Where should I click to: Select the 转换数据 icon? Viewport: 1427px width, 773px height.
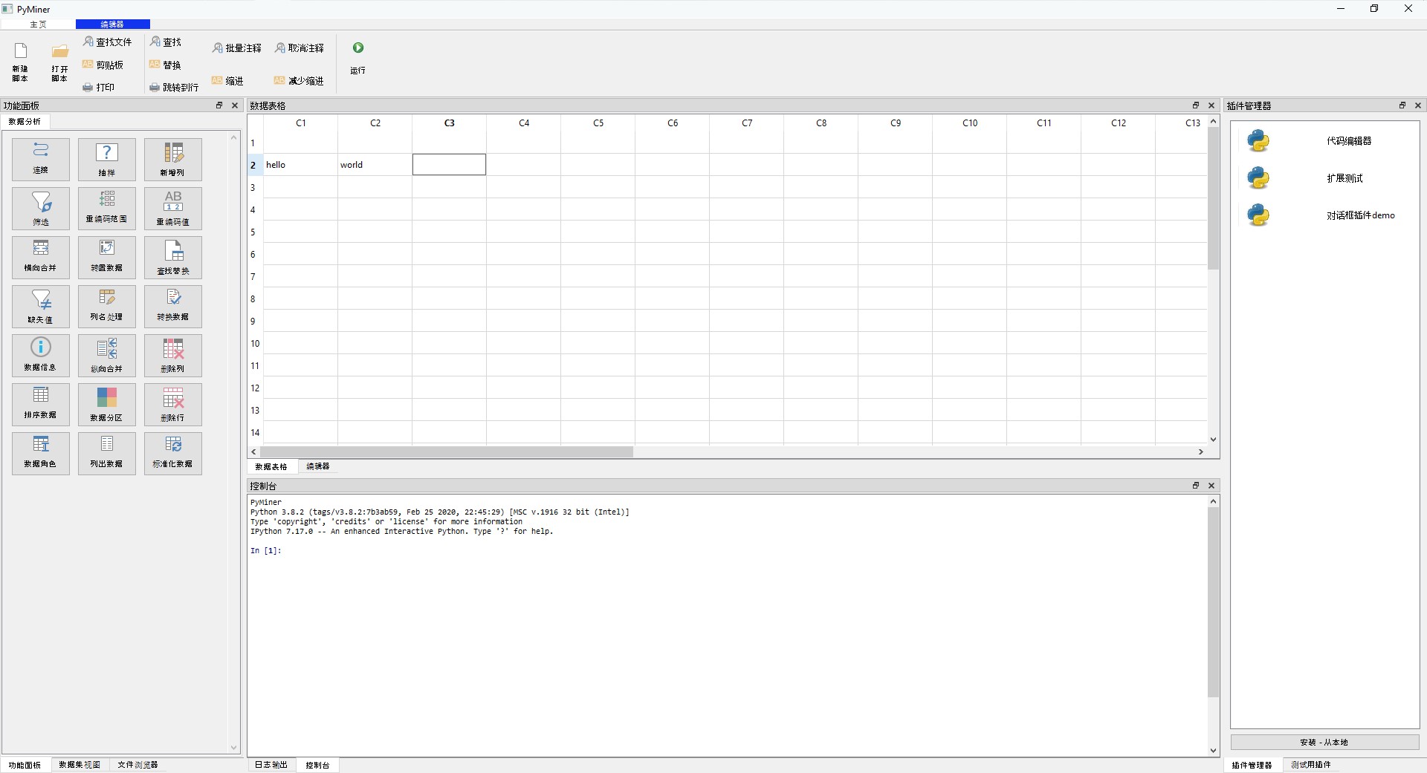click(173, 306)
